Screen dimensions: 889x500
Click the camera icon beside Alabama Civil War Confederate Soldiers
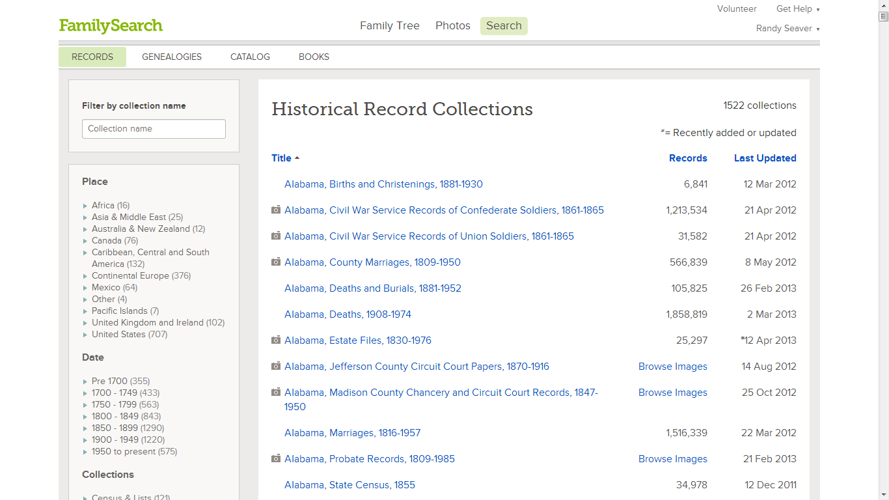(x=275, y=210)
